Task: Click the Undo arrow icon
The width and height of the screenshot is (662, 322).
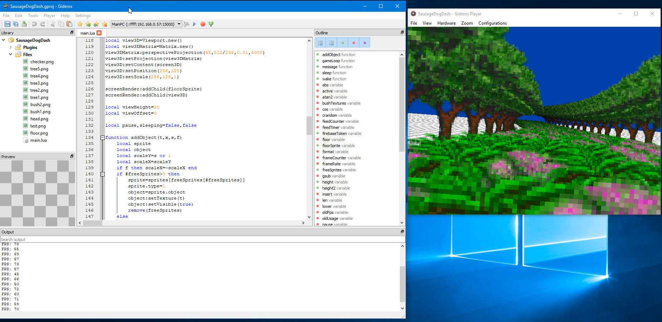Action: [34, 24]
